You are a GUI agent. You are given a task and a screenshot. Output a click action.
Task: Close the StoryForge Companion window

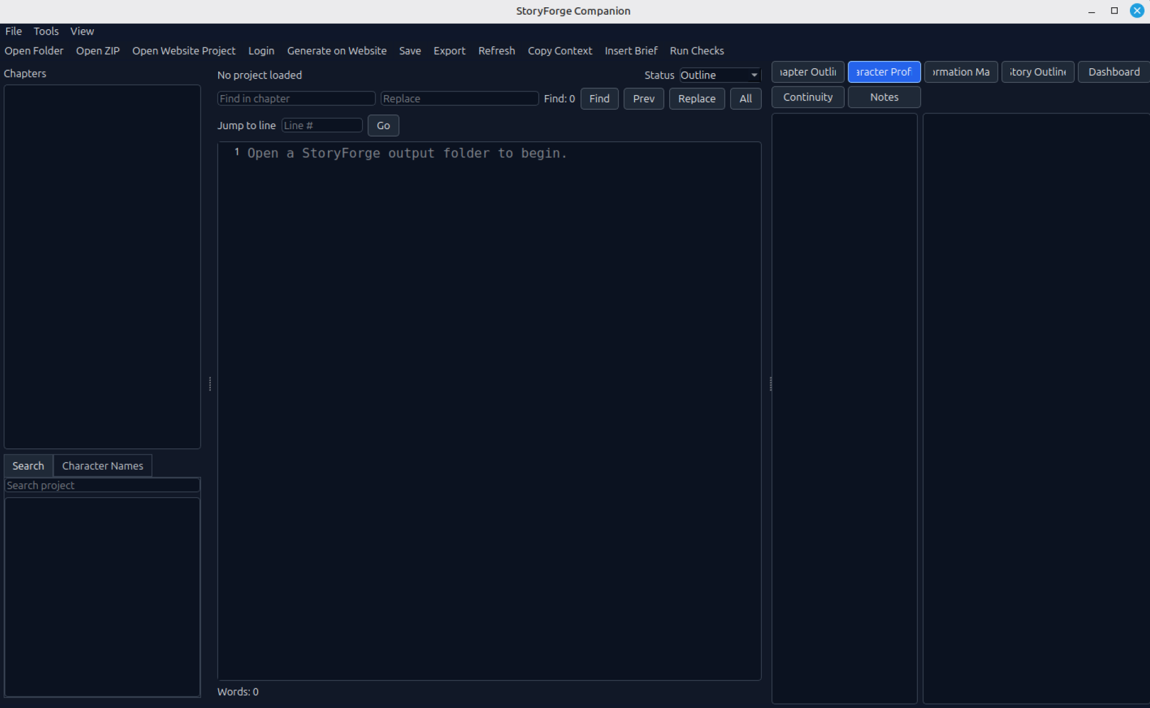click(1137, 11)
